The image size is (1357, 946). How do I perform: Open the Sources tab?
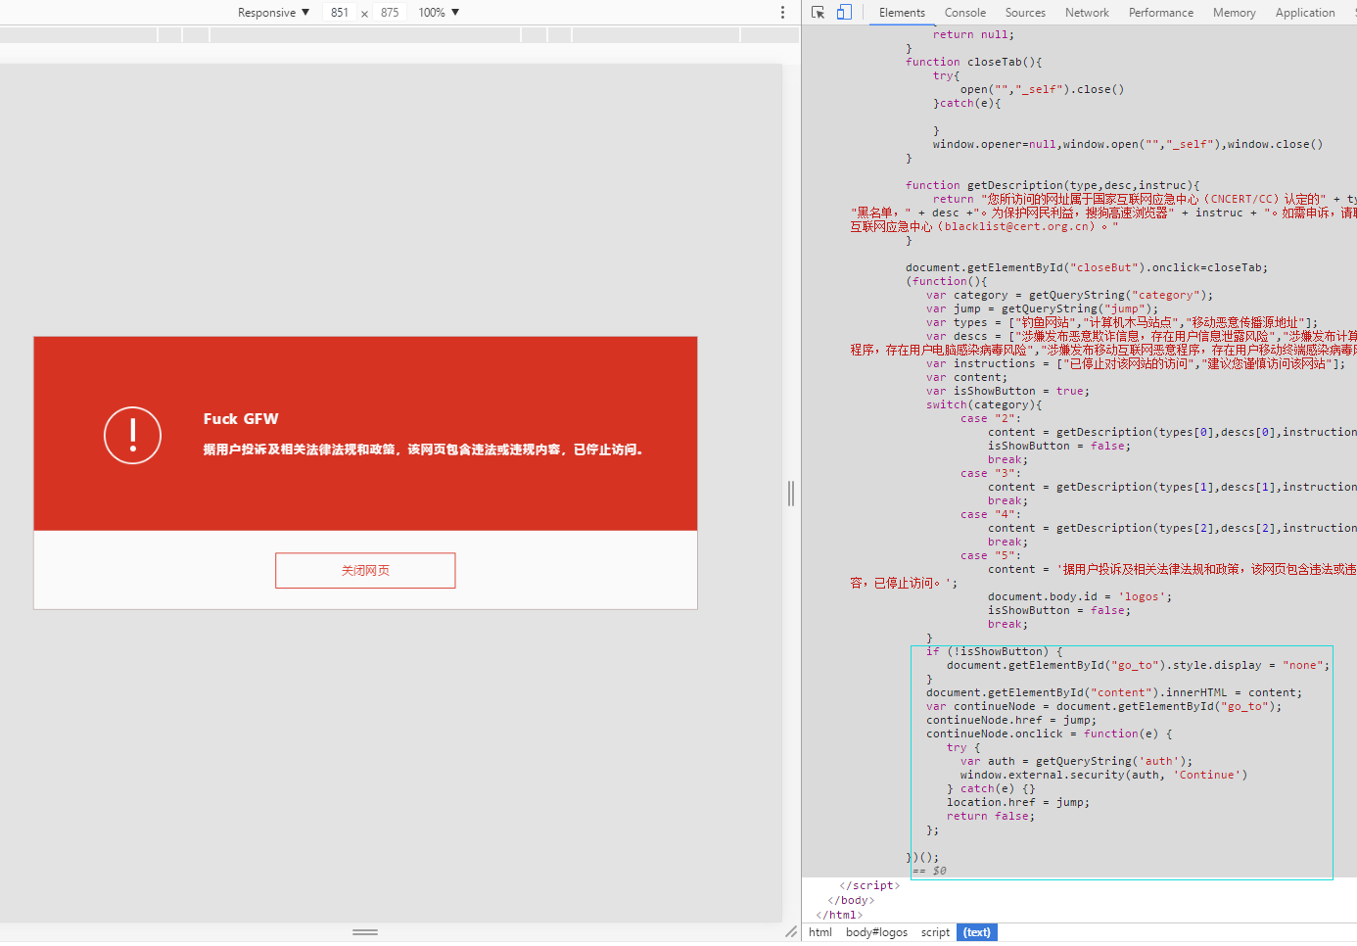point(1025,13)
